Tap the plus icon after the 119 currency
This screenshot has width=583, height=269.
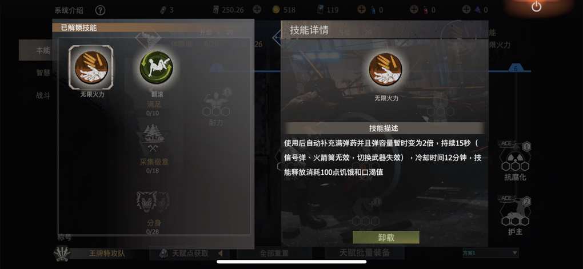point(361,10)
